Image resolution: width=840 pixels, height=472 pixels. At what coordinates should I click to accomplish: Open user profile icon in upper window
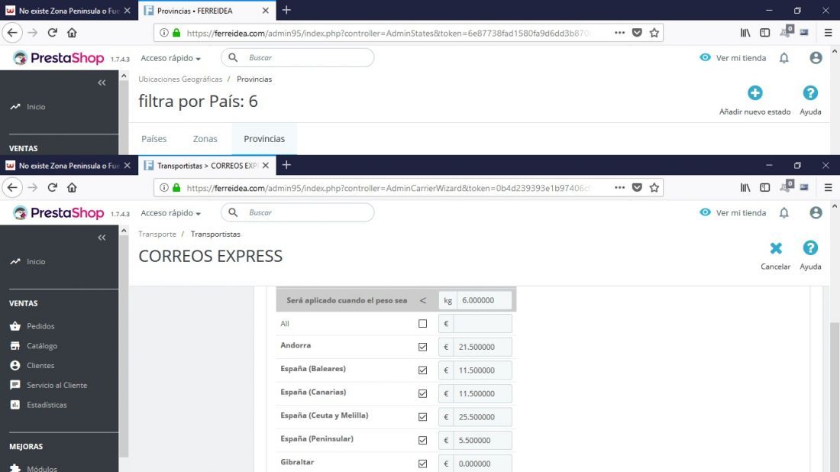pyautogui.click(x=816, y=58)
